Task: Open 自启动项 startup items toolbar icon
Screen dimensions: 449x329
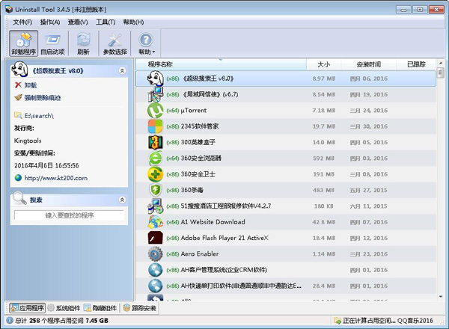Action: (52, 43)
